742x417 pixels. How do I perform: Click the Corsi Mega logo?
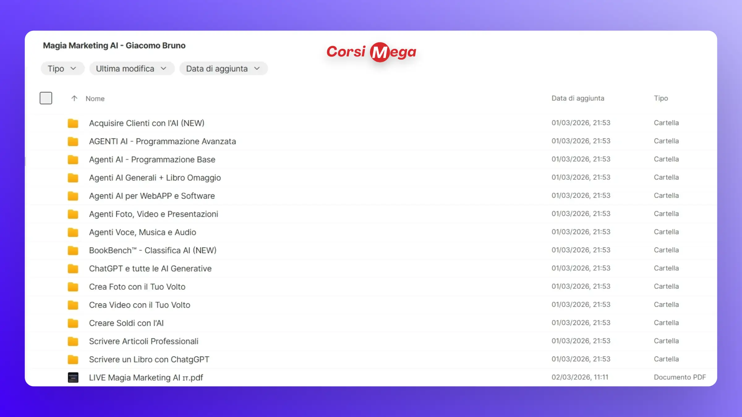click(x=371, y=52)
